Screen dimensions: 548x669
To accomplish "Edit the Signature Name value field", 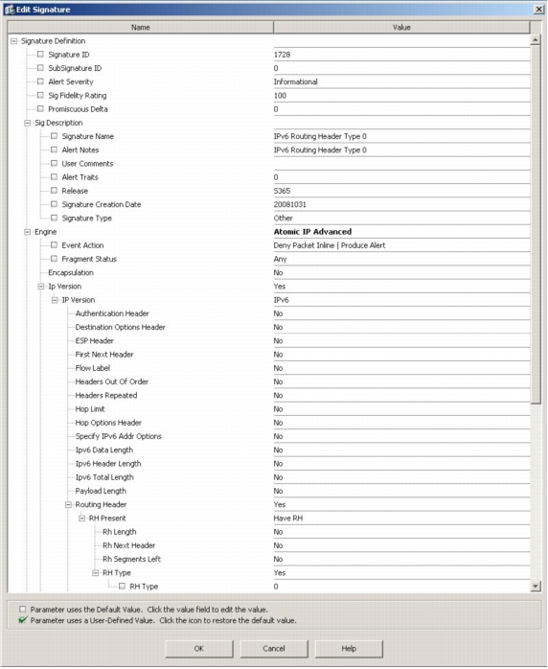I will (x=401, y=136).
